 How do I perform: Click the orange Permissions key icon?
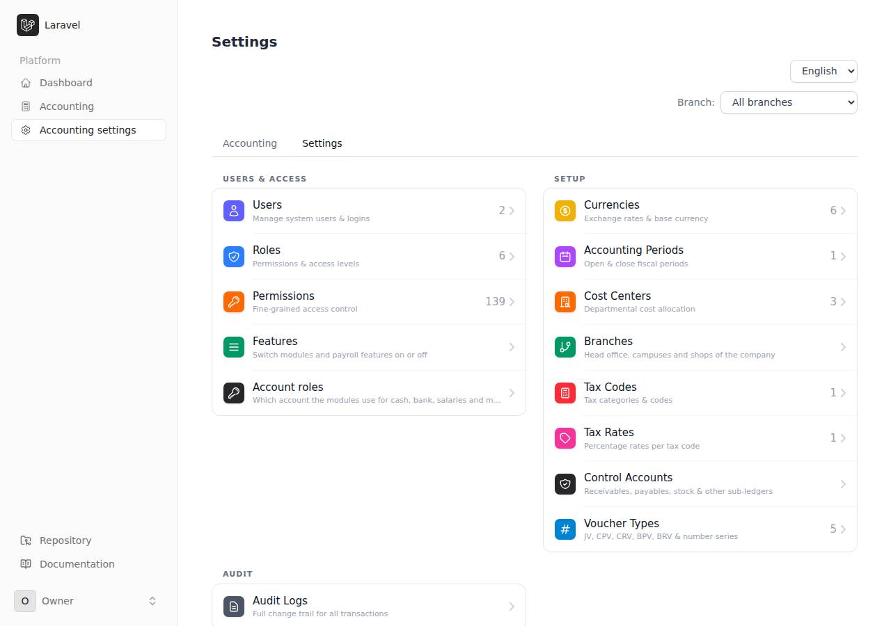click(x=234, y=302)
